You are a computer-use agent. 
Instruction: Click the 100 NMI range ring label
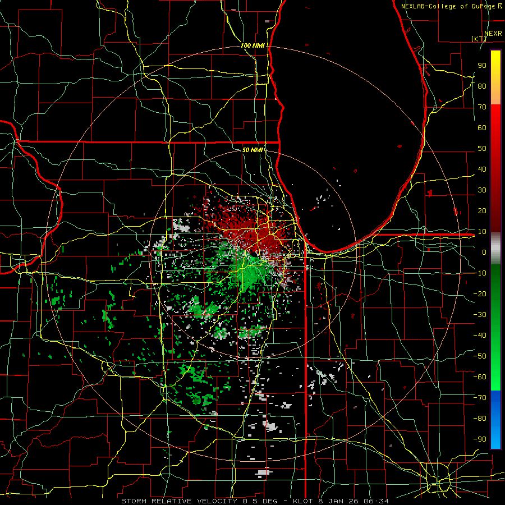252,46
